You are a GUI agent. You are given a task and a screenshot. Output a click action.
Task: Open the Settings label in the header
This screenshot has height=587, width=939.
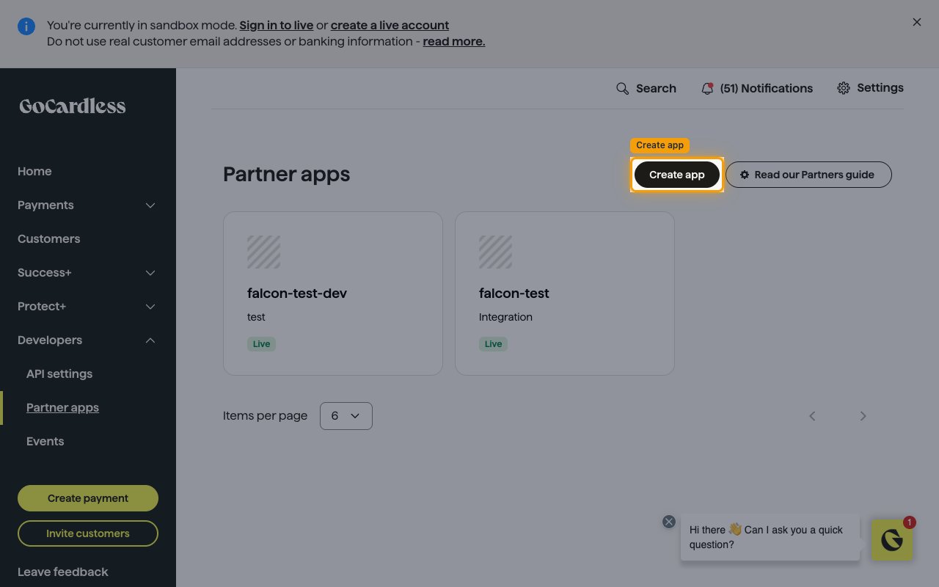880,88
